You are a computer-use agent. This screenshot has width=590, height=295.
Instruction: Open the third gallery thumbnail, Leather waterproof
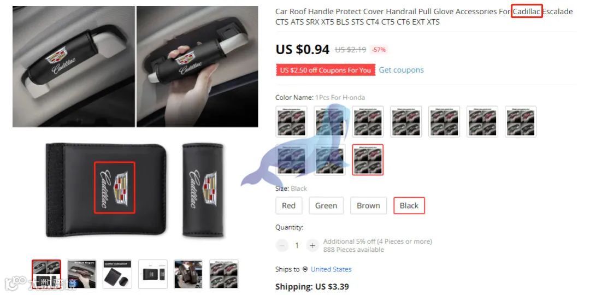pos(117,274)
